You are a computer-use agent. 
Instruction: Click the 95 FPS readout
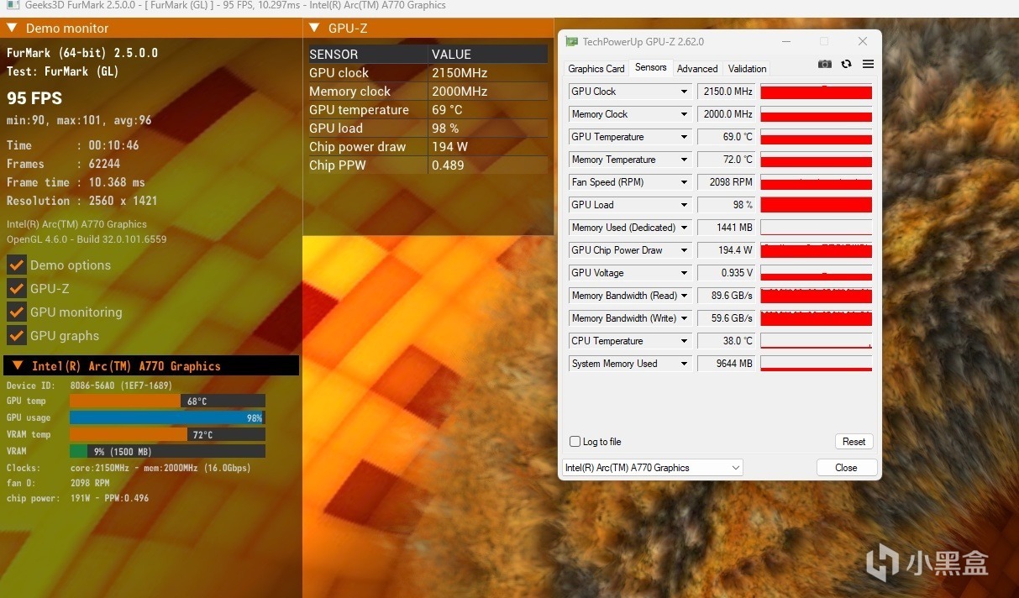coord(34,98)
